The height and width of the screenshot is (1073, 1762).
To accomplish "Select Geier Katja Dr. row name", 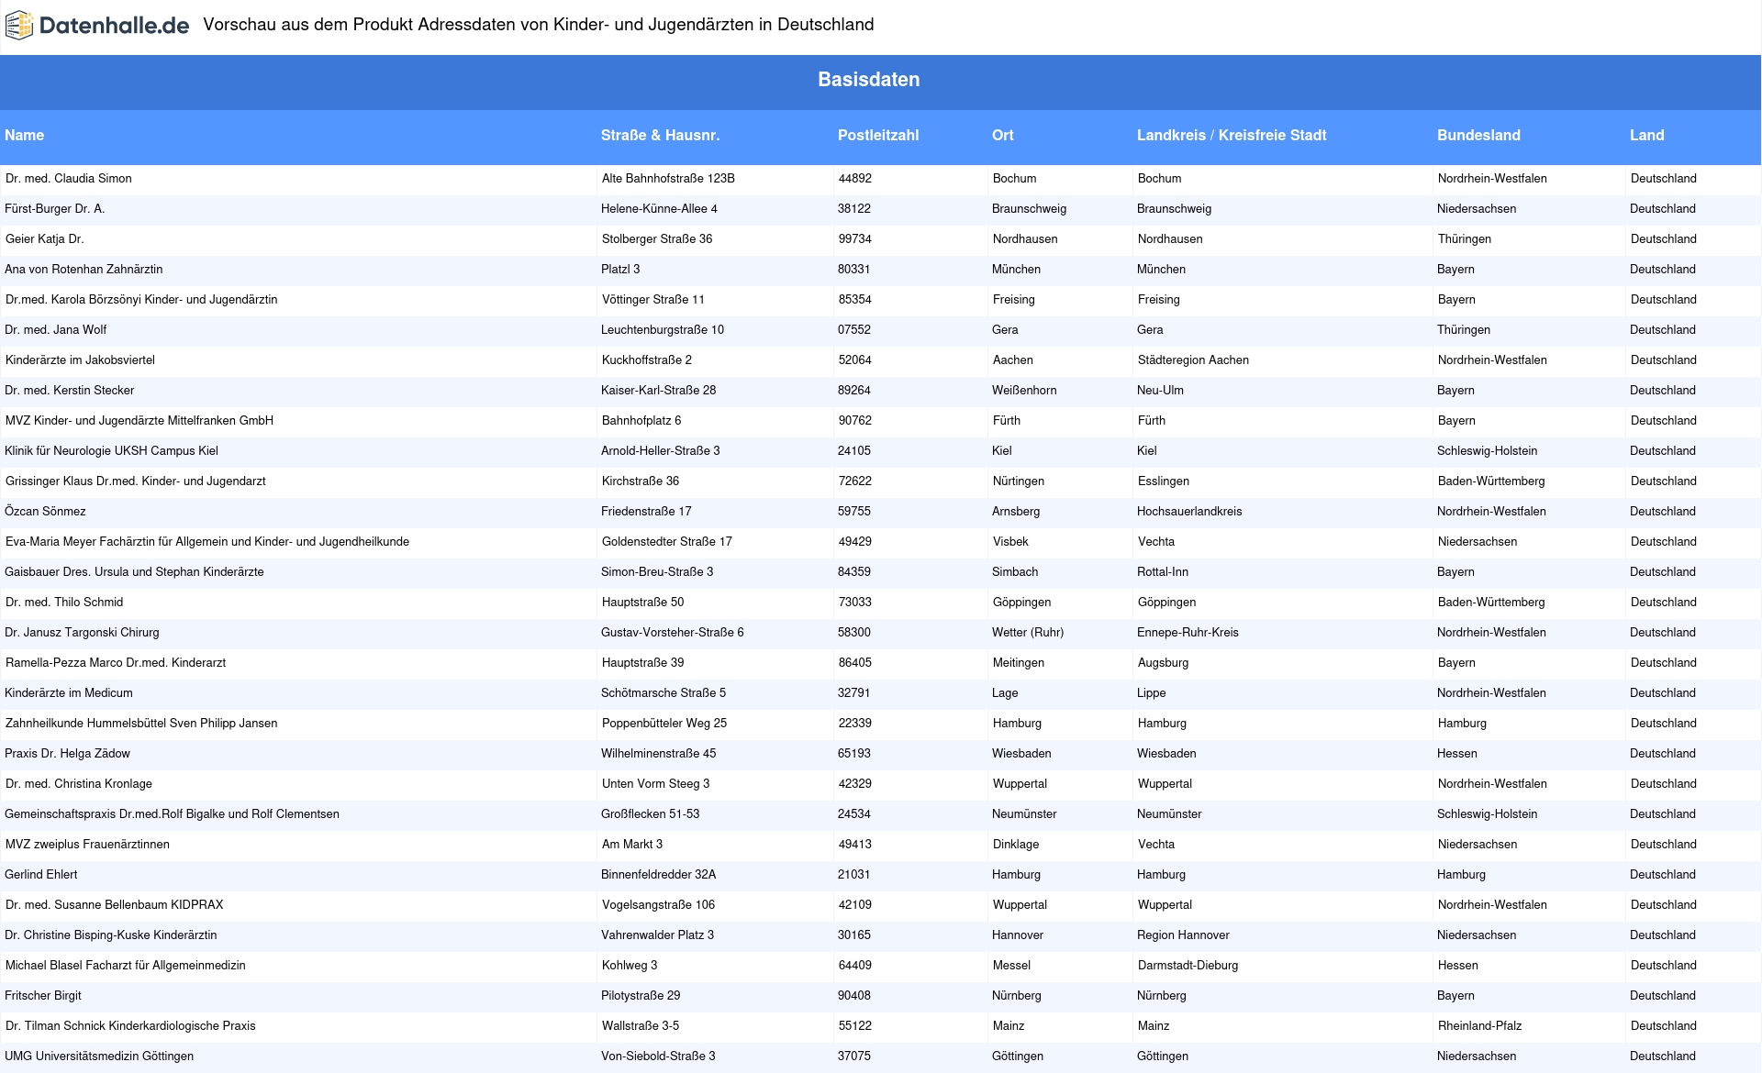I will (45, 239).
